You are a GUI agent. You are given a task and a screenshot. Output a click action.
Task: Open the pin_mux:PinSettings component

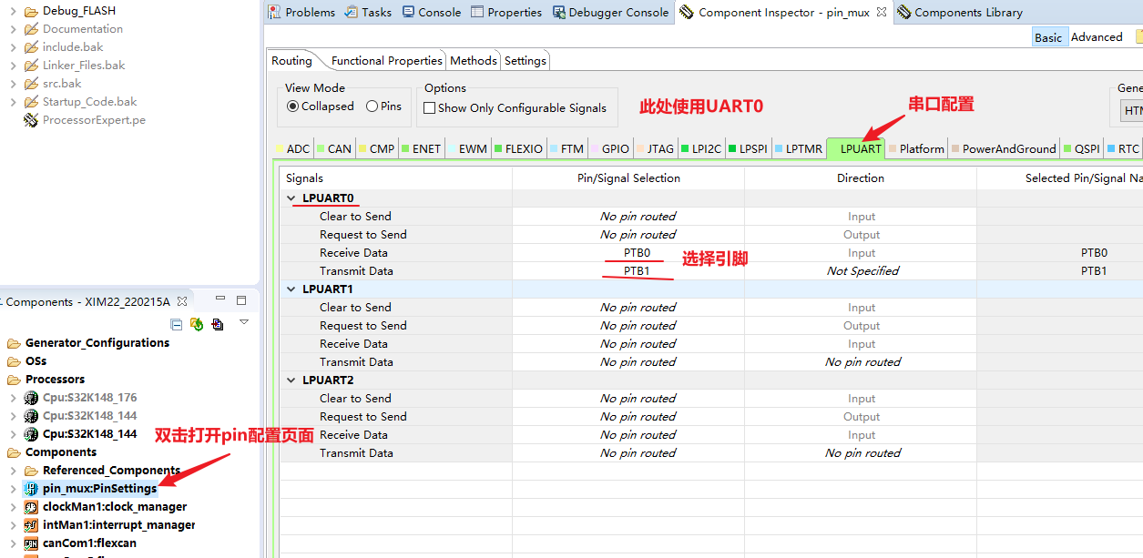[x=100, y=488]
